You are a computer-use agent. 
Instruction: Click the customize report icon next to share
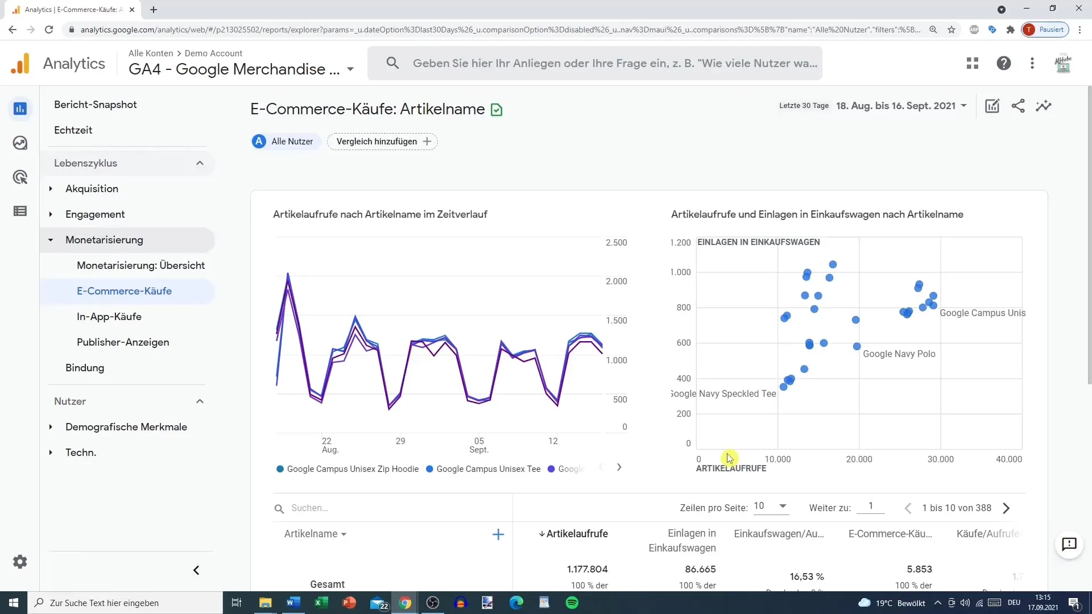(x=991, y=106)
